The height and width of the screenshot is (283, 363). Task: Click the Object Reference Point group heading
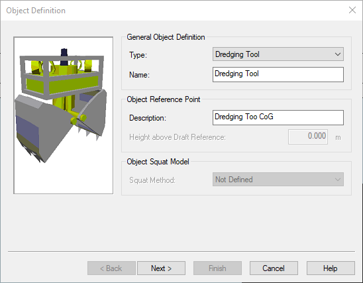pos(164,99)
